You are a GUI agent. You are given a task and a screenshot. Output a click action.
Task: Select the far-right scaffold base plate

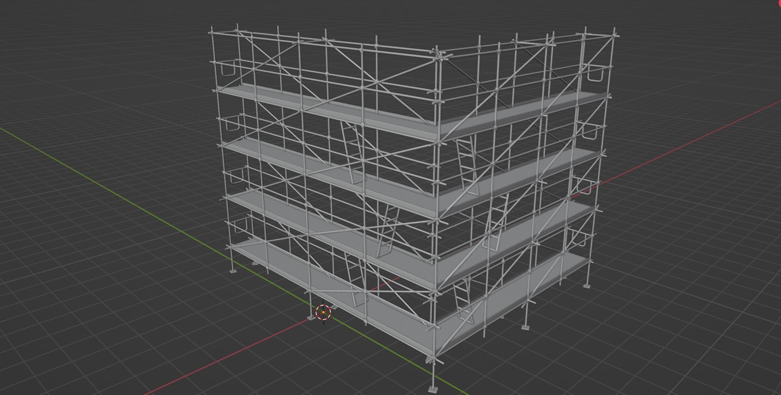tap(587, 286)
